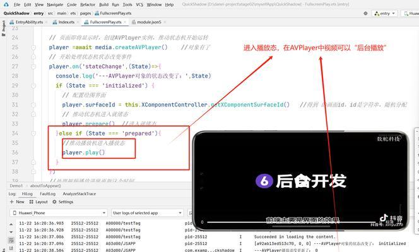Close the FullscreenPlay.ets tab

pos(125,22)
